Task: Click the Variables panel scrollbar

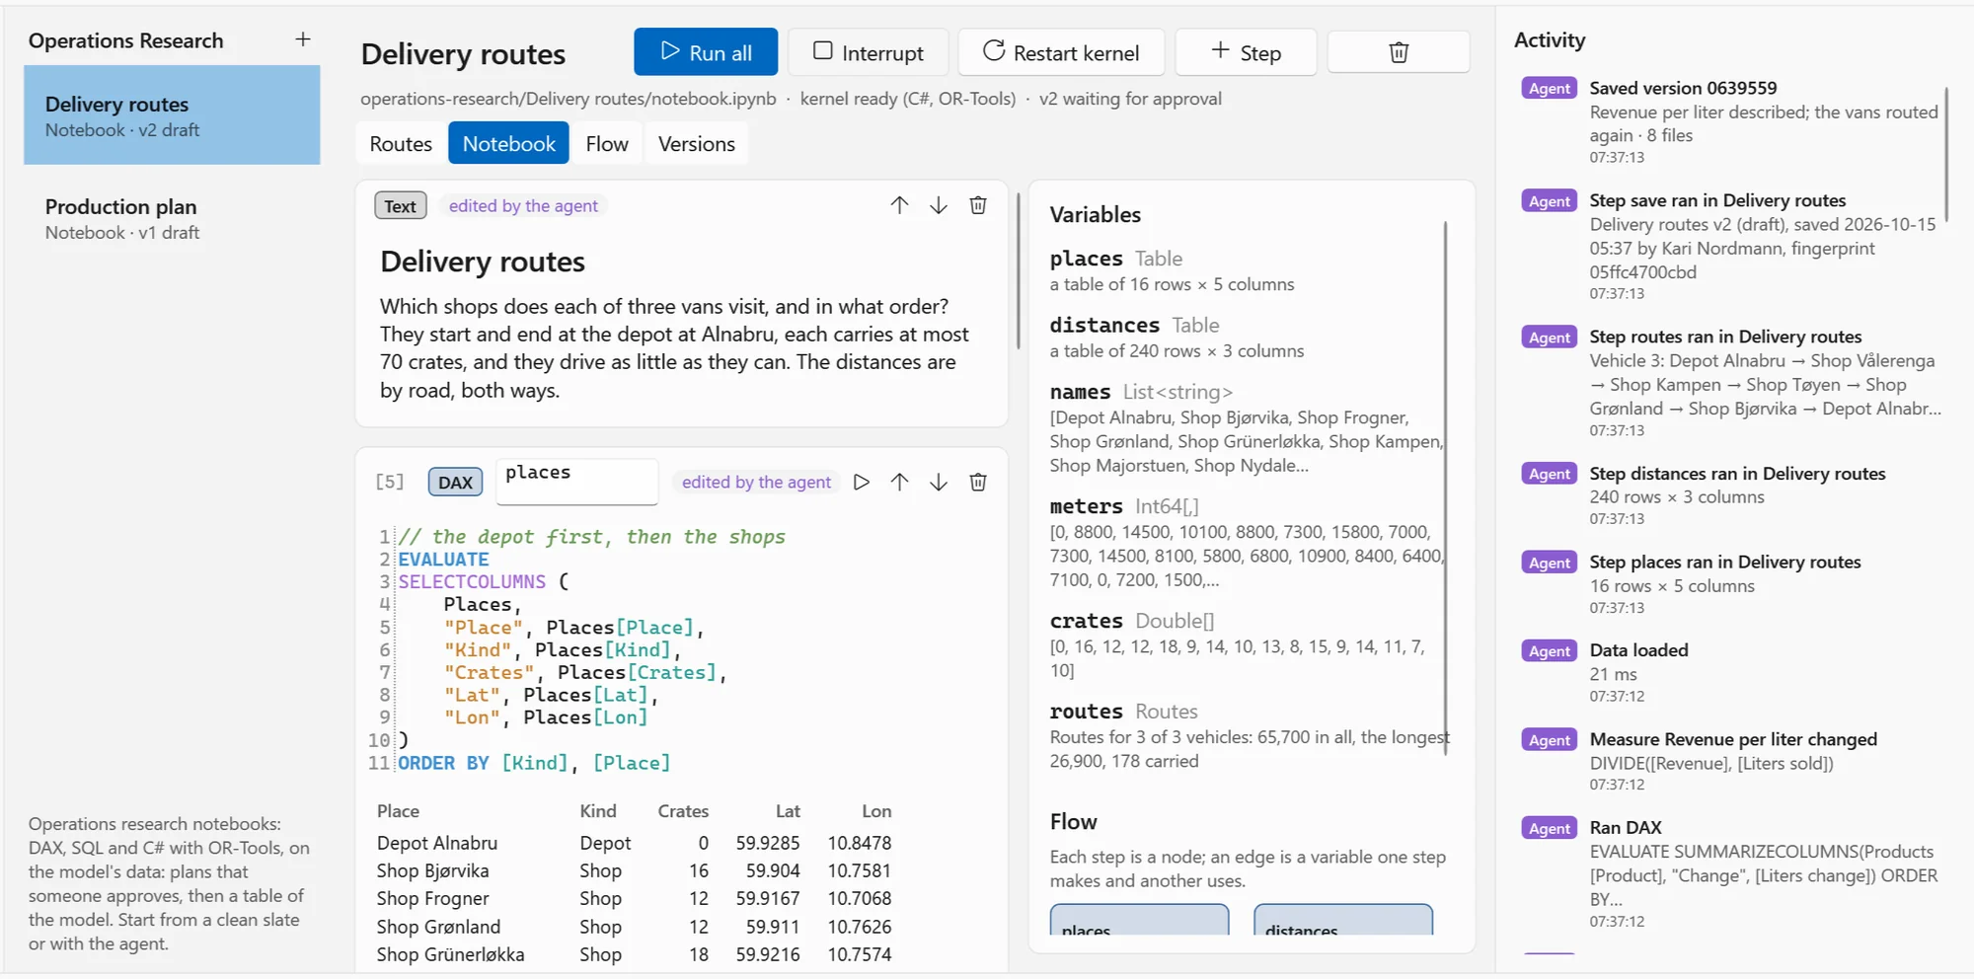Action: (1446, 489)
